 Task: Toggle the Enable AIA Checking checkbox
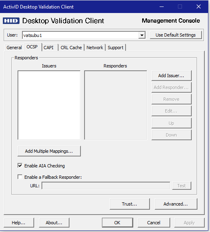[x=20, y=165]
